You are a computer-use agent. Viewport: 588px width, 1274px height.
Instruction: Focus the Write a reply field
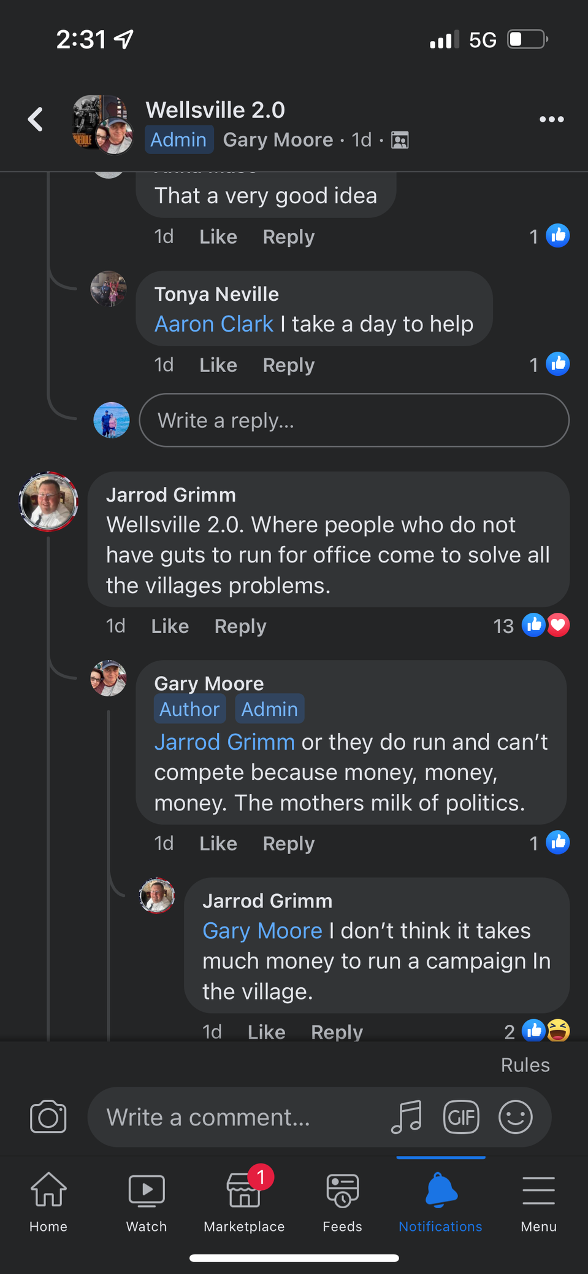354,420
